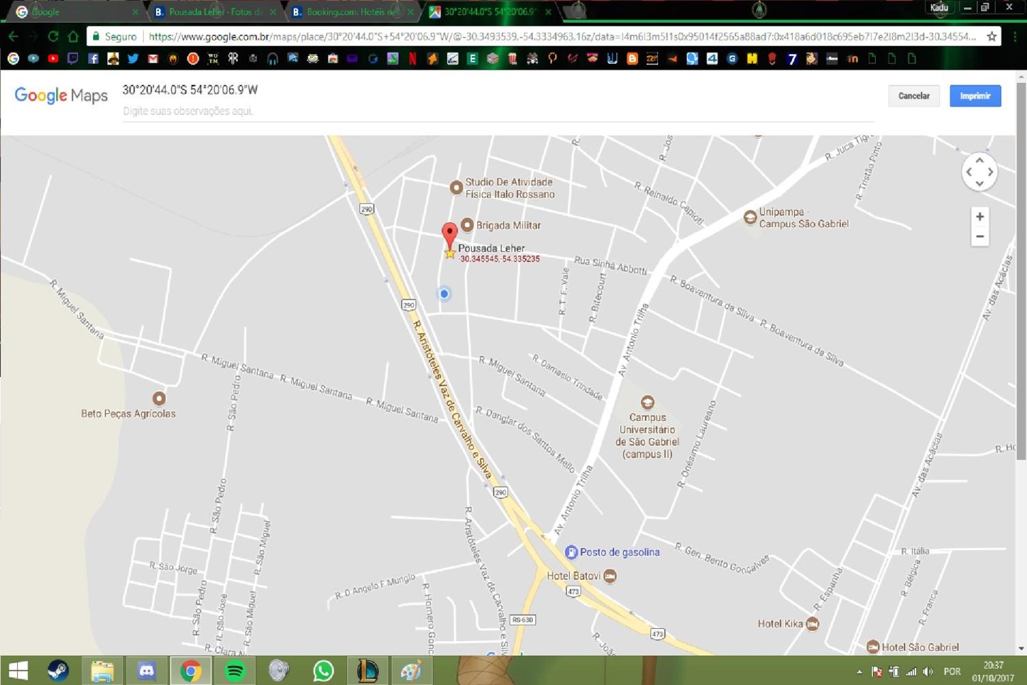Image resolution: width=1027 pixels, height=685 pixels.
Task: Select Beto Peças Agrícolas marker
Action: click(159, 398)
